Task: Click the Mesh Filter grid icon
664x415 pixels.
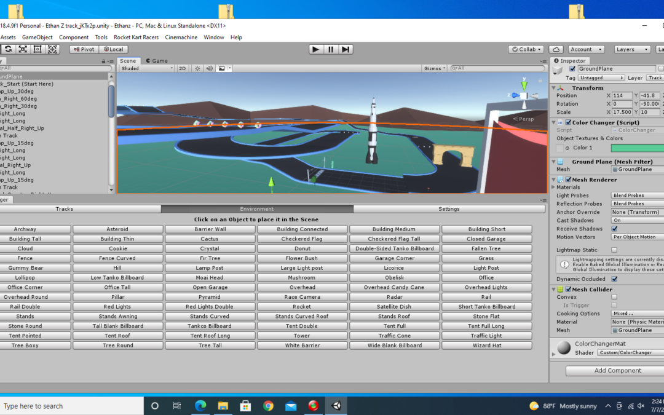Action: (x=560, y=162)
